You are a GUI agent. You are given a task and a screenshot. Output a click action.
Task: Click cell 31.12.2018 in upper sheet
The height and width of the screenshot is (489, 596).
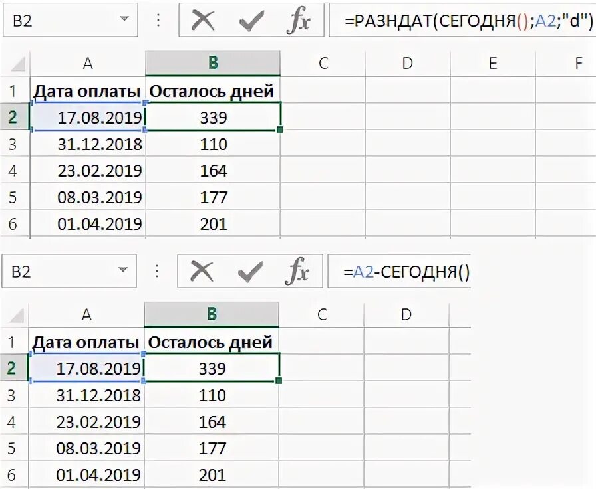tap(88, 144)
